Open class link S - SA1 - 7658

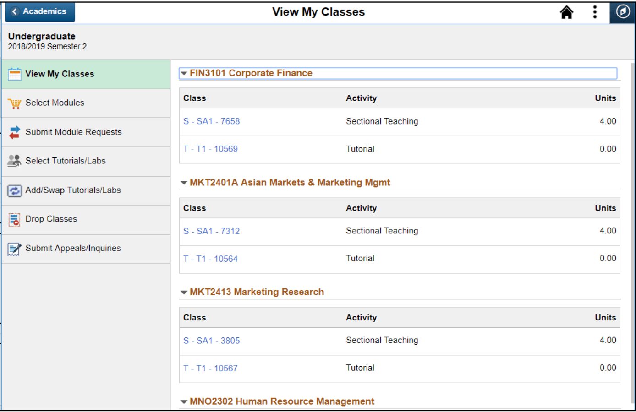[212, 121]
